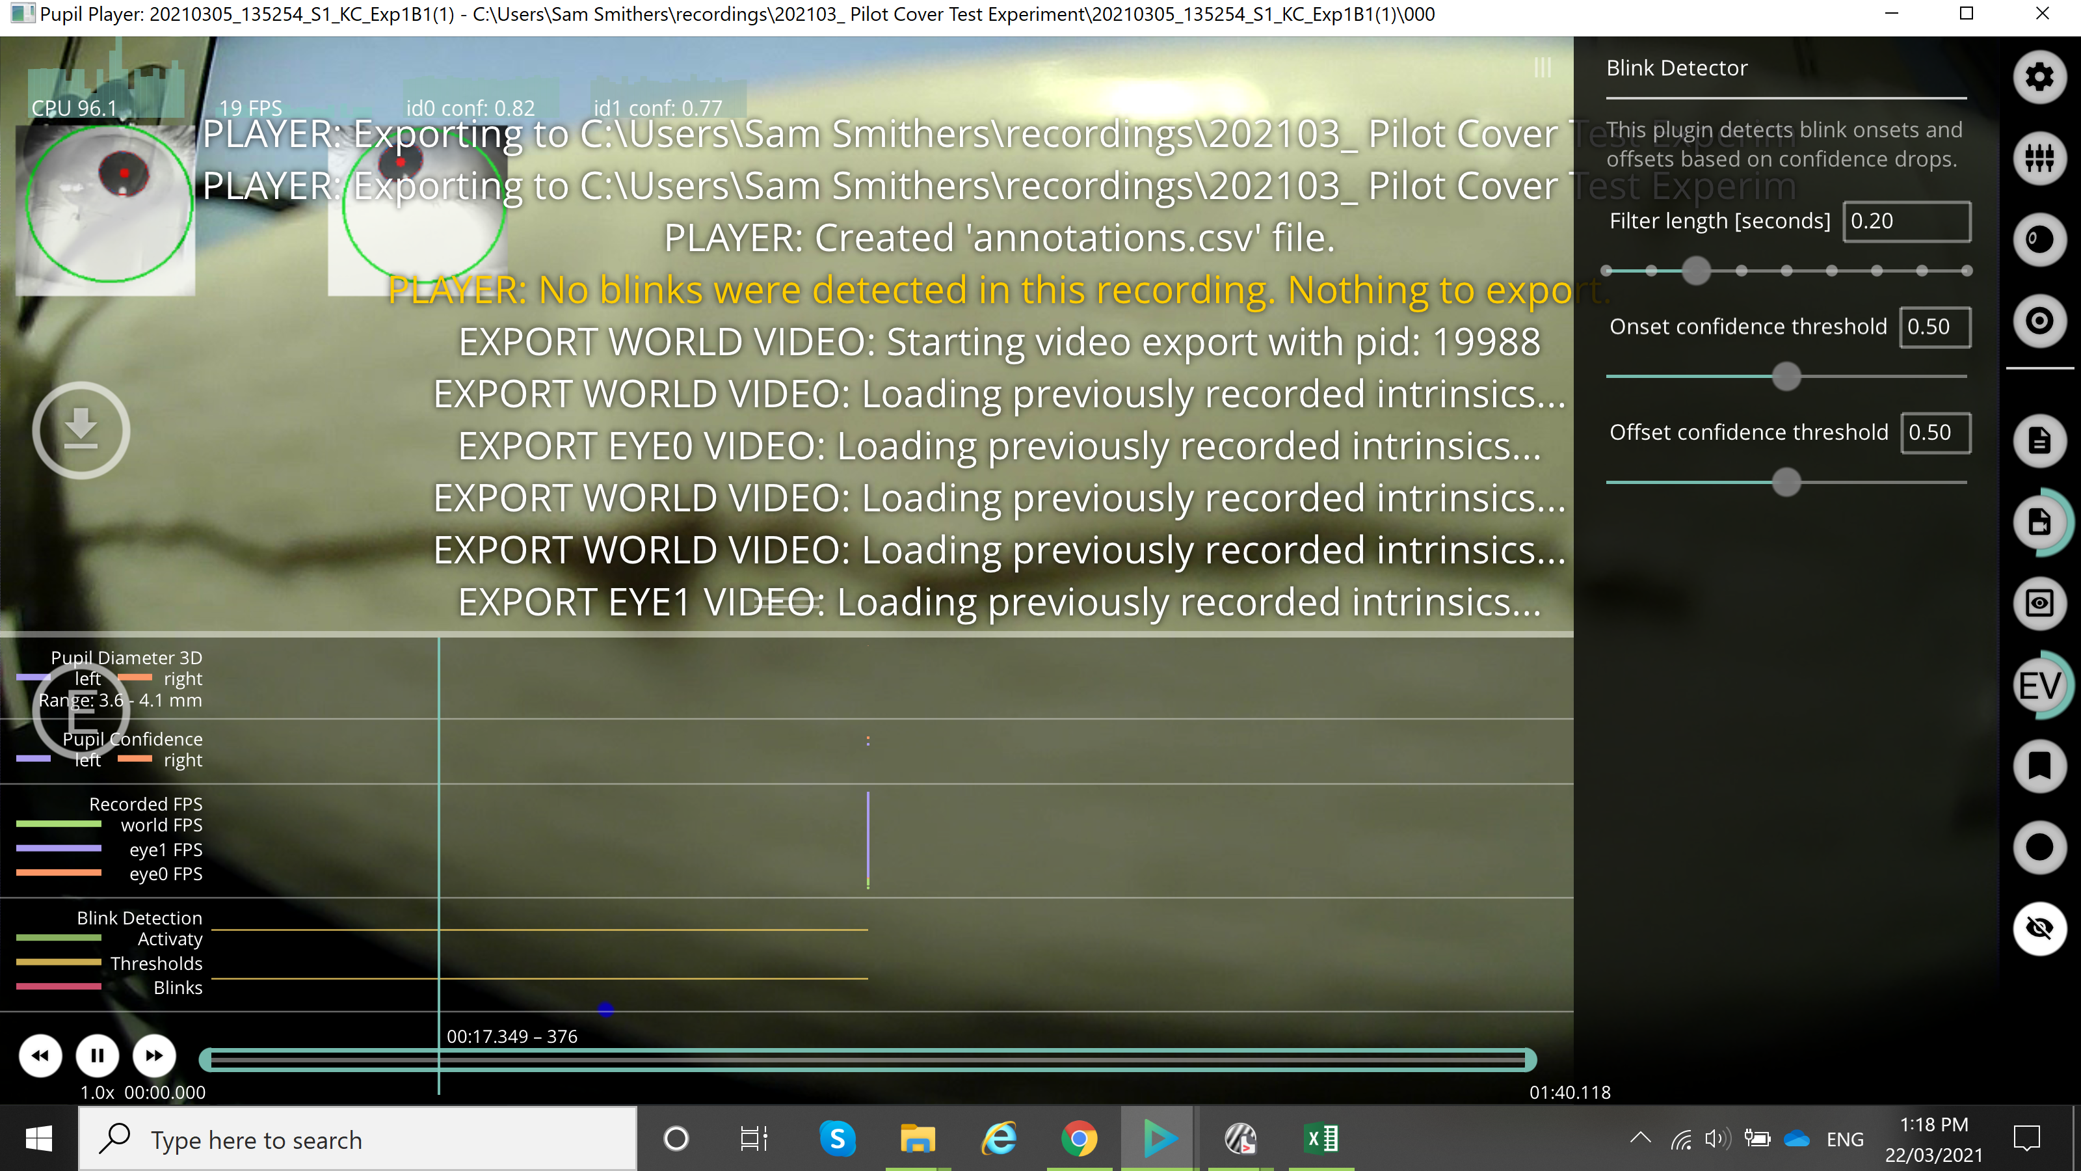Click the Blink Detection timeline label
The width and height of the screenshot is (2081, 1171).
pos(139,918)
